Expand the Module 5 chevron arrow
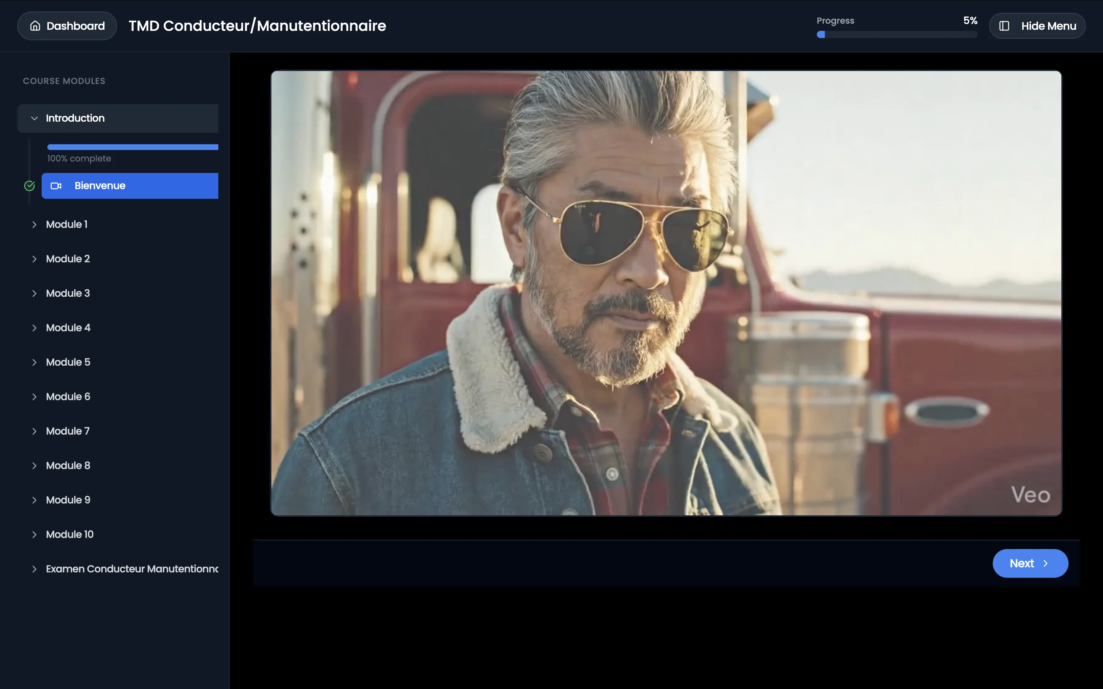This screenshot has height=689, width=1103. coord(34,362)
